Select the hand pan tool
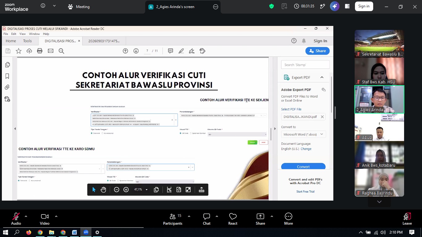Image resolution: width=422 pixels, height=237 pixels. click(103, 190)
